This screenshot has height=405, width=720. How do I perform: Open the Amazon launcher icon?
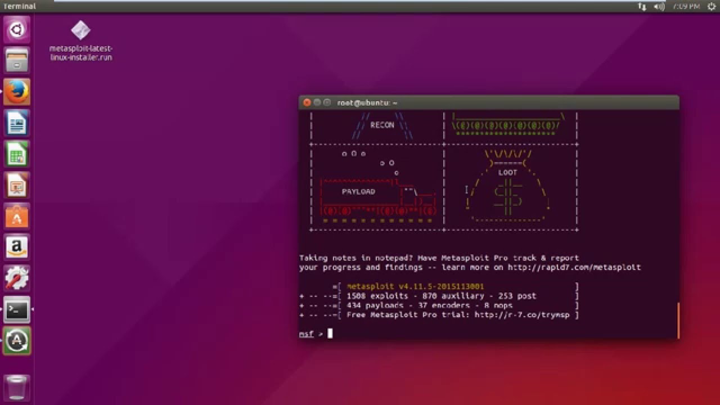[x=17, y=247]
